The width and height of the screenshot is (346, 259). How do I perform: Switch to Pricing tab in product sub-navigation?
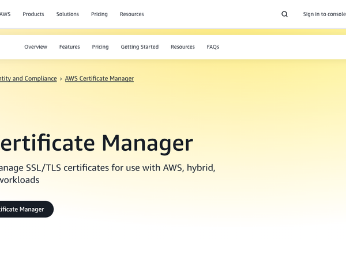[100, 47]
